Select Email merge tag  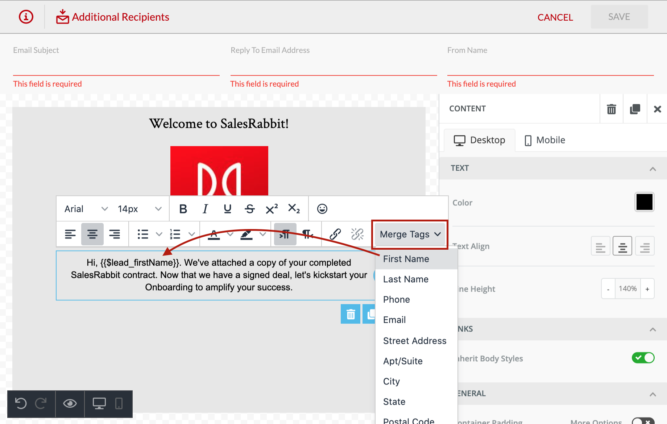417,320
